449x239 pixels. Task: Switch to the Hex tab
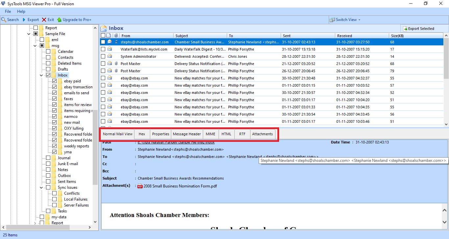[x=142, y=134]
